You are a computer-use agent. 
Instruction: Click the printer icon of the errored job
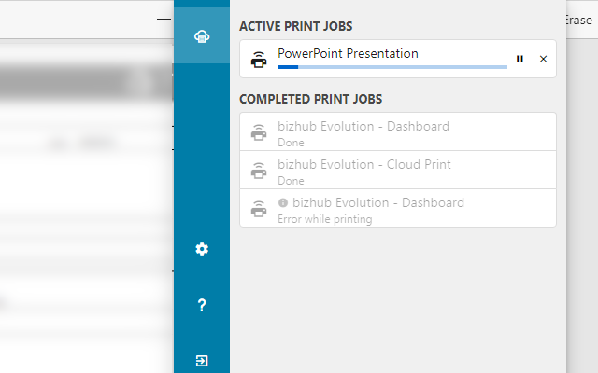[x=259, y=210]
